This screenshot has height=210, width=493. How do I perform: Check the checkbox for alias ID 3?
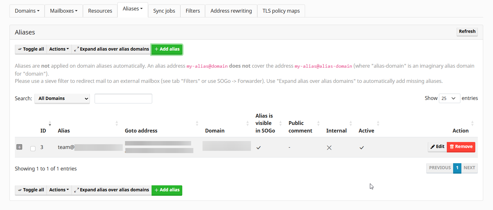coord(33,148)
